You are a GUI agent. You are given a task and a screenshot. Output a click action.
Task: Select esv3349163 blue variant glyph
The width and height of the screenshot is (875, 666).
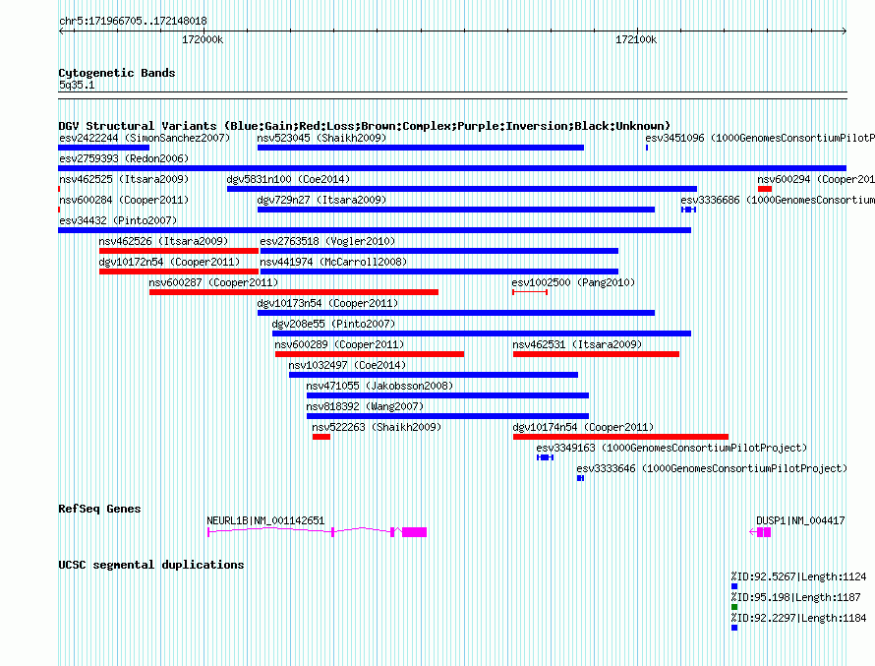[x=546, y=457]
